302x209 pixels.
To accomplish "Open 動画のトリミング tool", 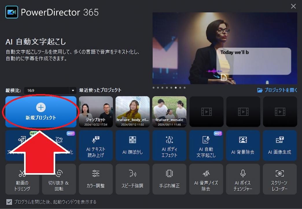I will (22, 179).
